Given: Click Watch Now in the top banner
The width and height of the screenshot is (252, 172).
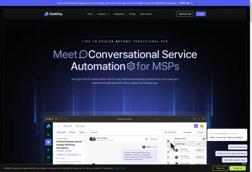Looking at the screenshot, I should (186, 3).
